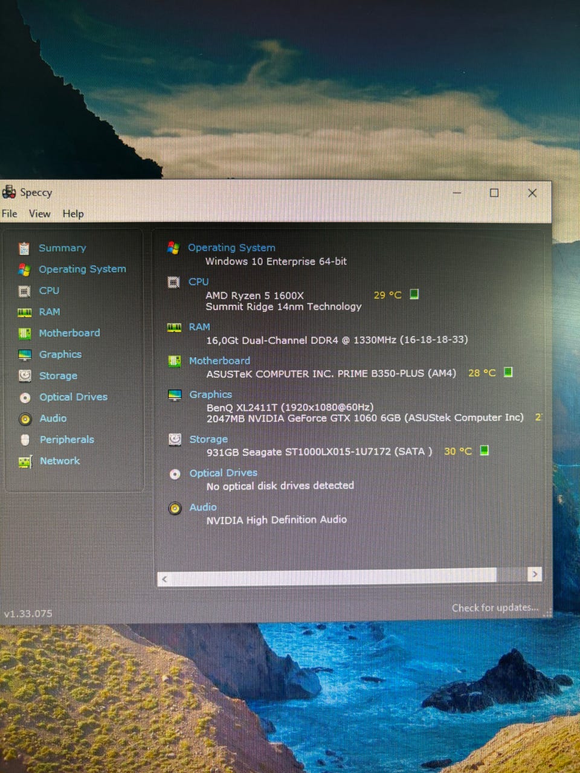Click the Summary clipboard icon in sidebar
The height and width of the screenshot is (773, 580).
[x=24, y=248]
